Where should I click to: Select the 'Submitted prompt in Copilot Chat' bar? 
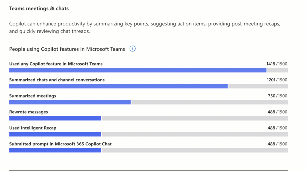149,150
